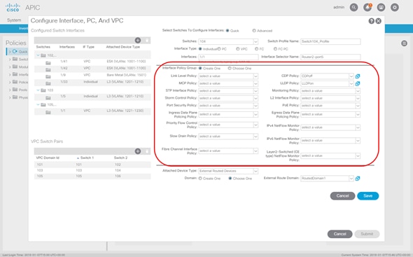
Task: Click the folder icon of interface 1/1 row
Action: 48,112
